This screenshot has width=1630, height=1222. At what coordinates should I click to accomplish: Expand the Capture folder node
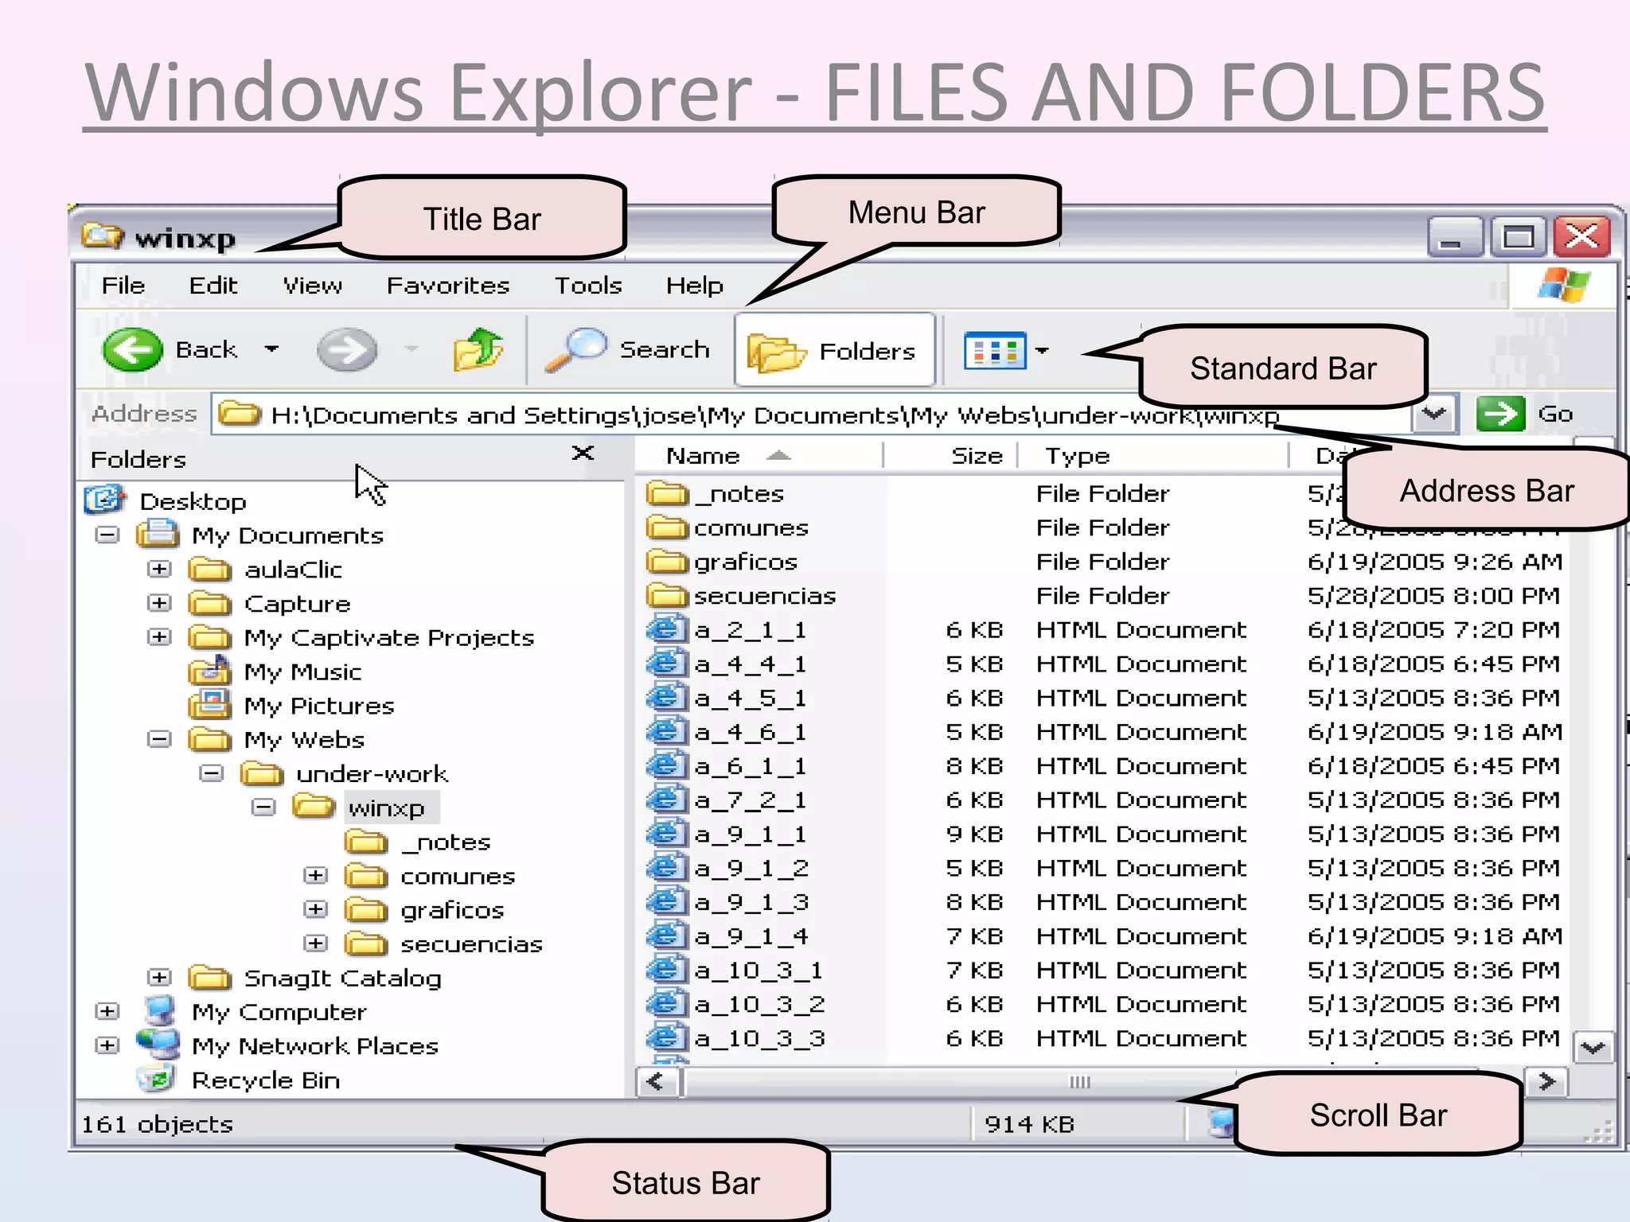tap(159, 603)
